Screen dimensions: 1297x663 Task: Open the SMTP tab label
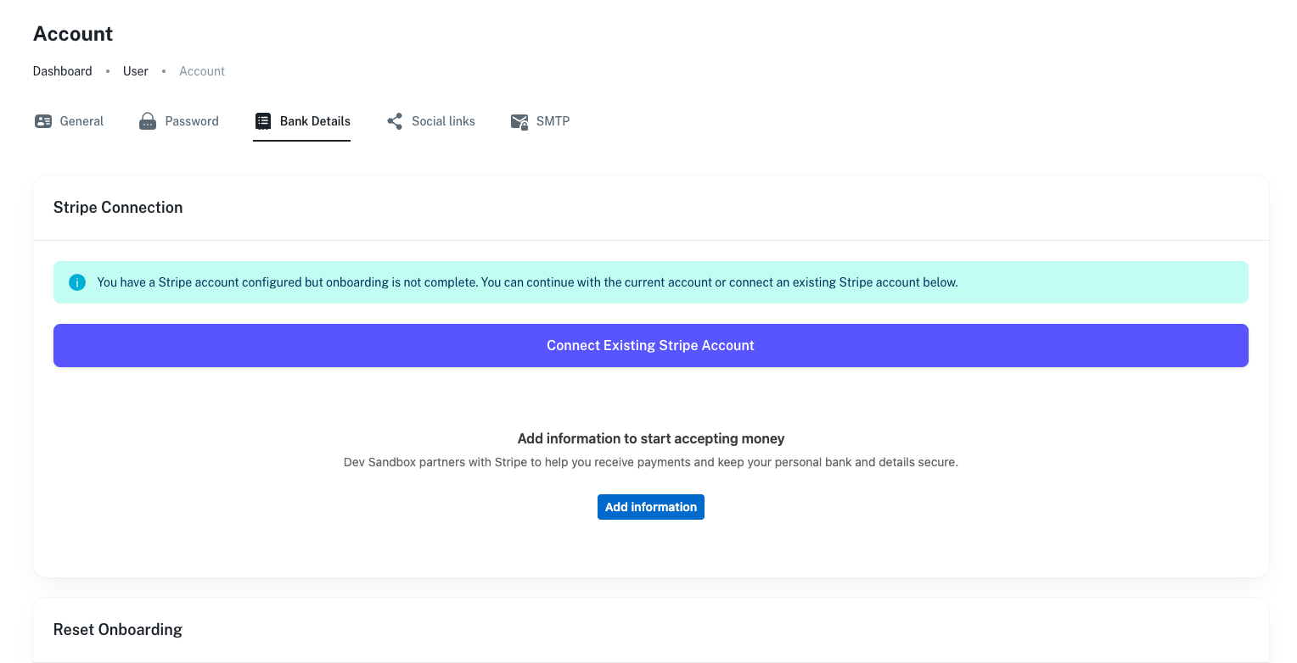point(553,121)
